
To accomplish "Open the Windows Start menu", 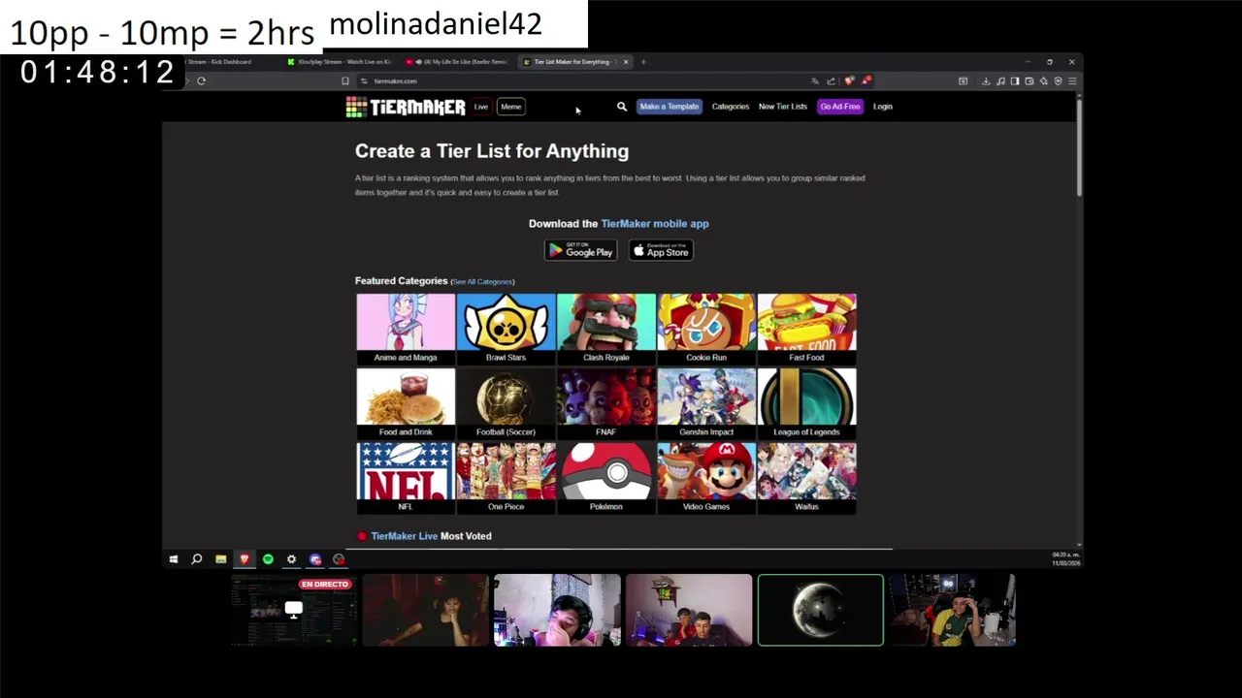I will point(173,558).
